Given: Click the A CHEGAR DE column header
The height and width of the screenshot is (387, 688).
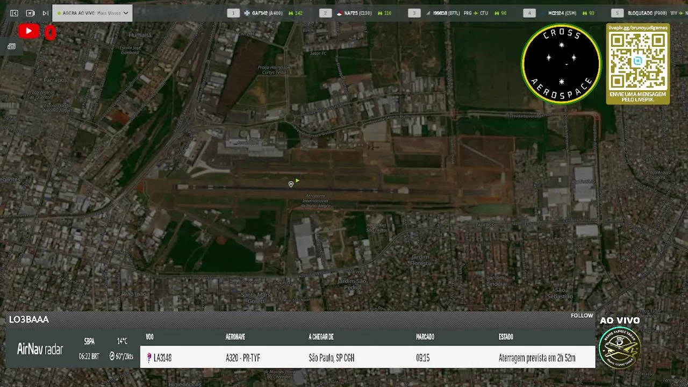Looking at the screenshot, I should pyautogui.click(x=321, y=337).
